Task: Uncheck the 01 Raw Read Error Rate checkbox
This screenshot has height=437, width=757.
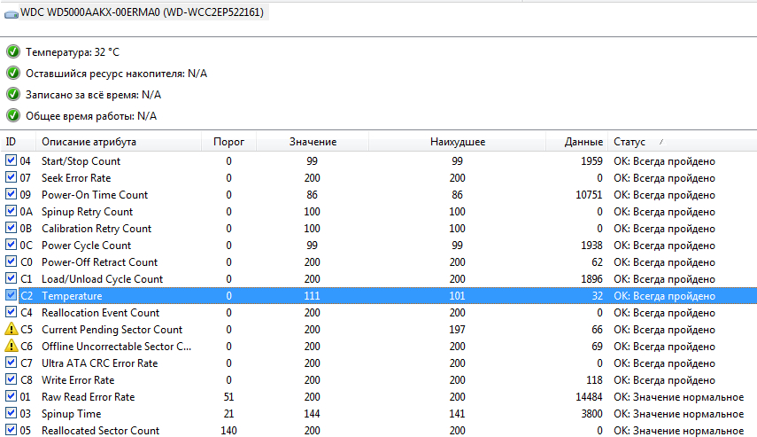Action: pyautogui.click(x=11, y=396)
